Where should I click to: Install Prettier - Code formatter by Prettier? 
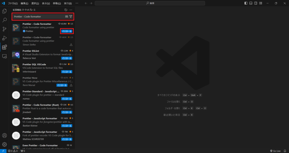tap(67, 31)
